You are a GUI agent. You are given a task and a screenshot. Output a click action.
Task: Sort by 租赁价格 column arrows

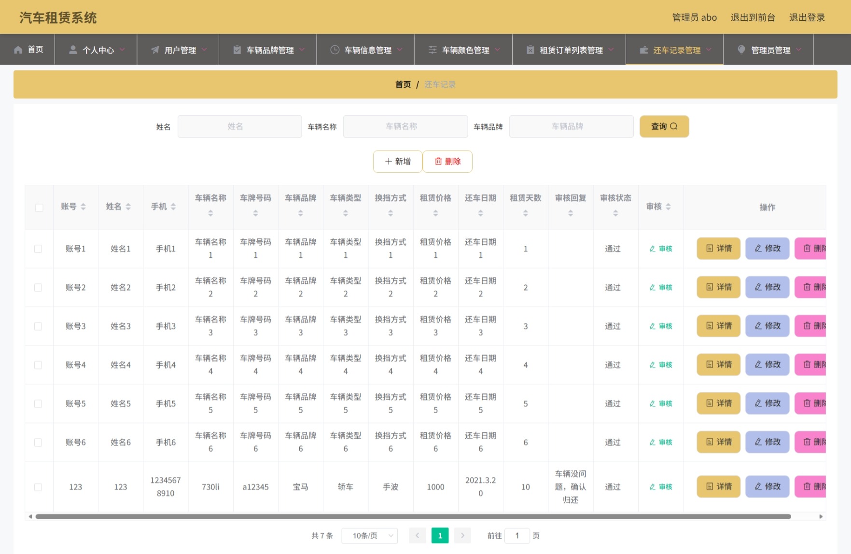[x=435, y=213]
